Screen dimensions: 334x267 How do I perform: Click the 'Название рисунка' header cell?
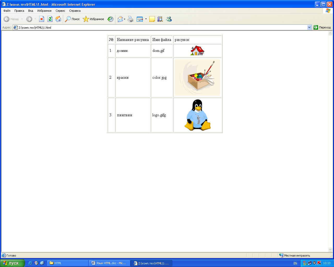(x=133, y=40)
